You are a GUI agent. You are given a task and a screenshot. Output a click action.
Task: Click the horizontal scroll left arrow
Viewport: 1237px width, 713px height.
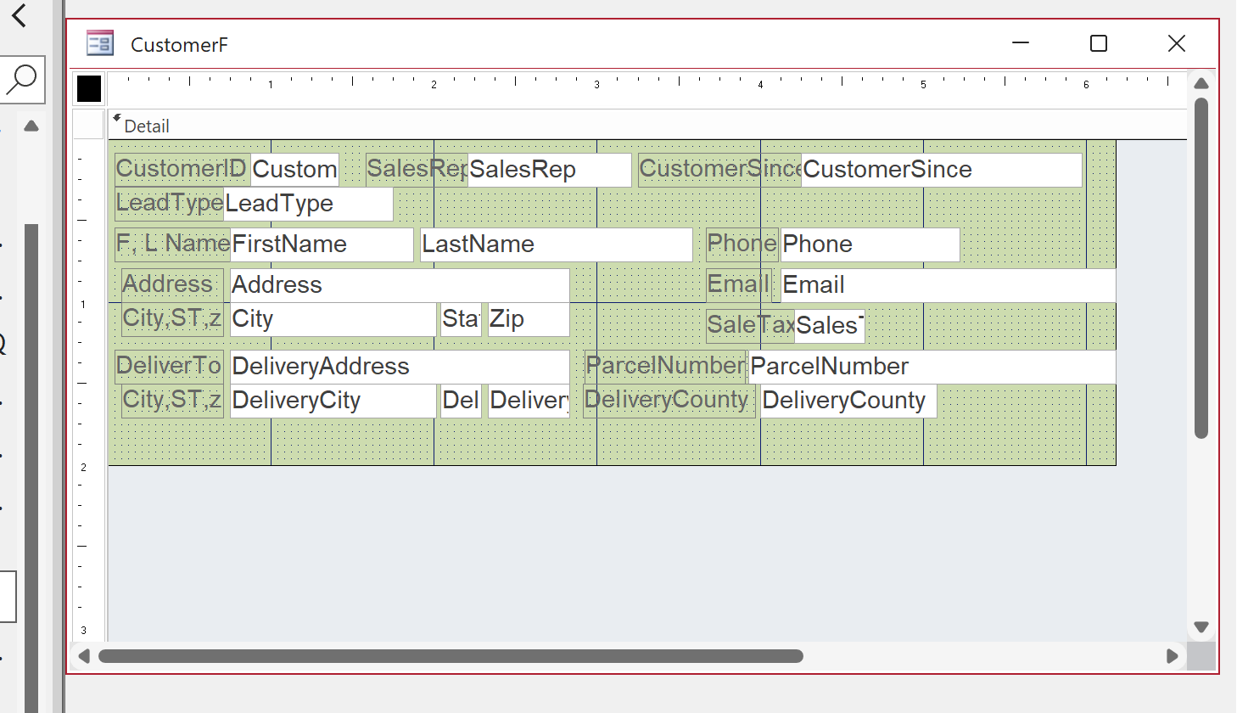click(84, 656)
